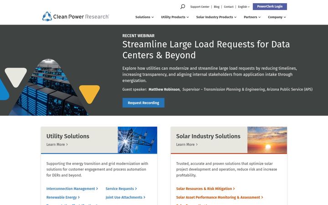Open the Joint Use Attachments link
The image size is (328, 205).
[x=125, y=197]
